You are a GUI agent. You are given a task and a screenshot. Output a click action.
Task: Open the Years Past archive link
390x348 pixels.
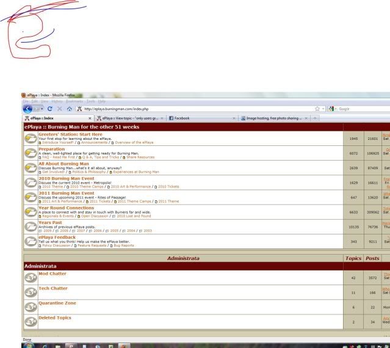tap(50, 222)
